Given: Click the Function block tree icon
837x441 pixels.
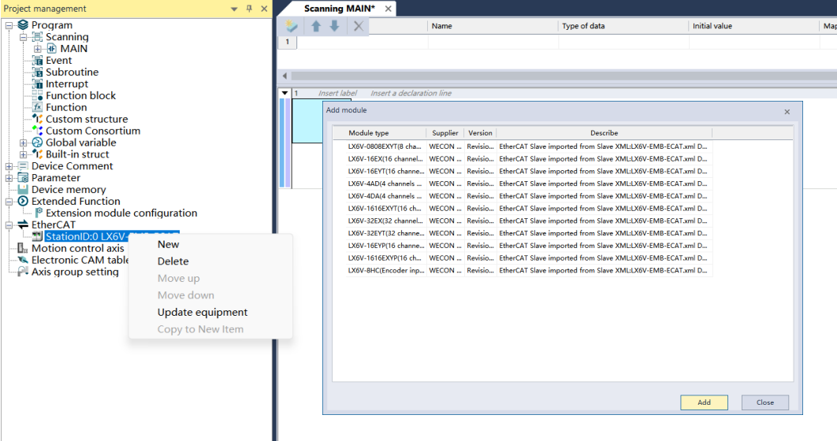Looking at the screenshot, I should coord(38,95).
